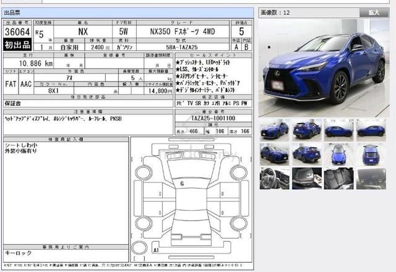The image size is (396, 272).
Task: Open the large blue Lexus NX main photo
Action: pyautogui.click(x=324, y=68)
